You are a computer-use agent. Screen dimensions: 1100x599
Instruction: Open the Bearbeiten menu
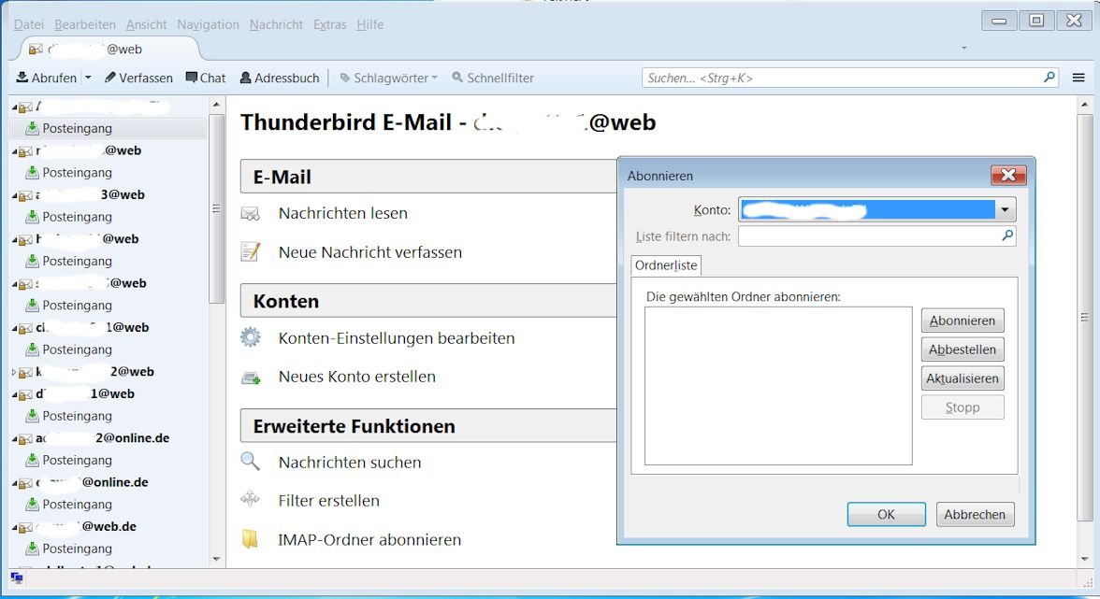(85, 24)
